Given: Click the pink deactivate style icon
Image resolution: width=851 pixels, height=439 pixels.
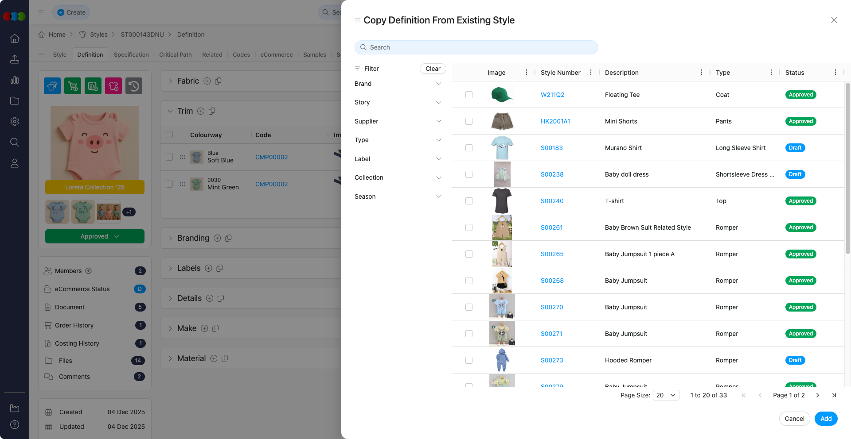Looking at the screenshot, I should (113, 86).
